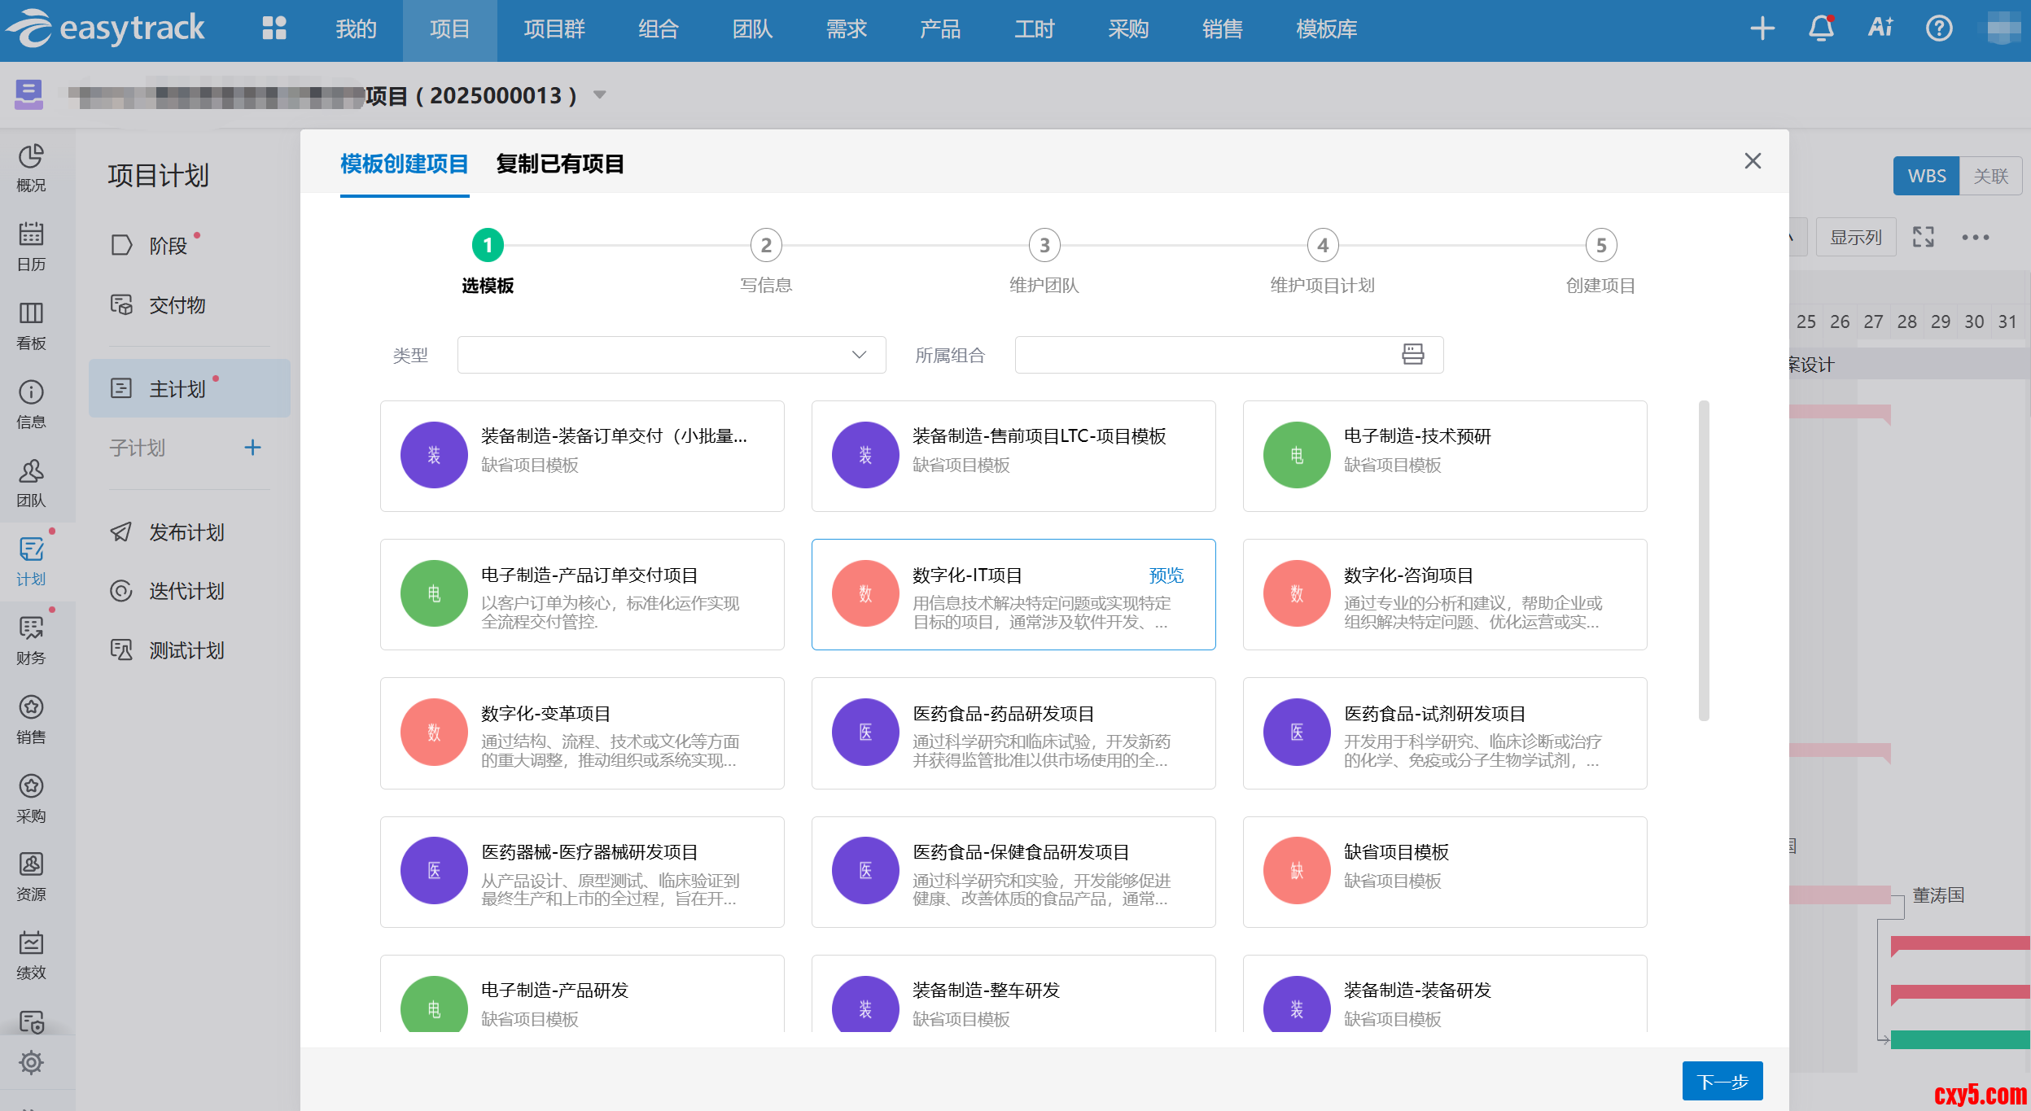Click the plus icon in top bar
Viewport: 2031px width, 1111px height.
pos(1762,28)
